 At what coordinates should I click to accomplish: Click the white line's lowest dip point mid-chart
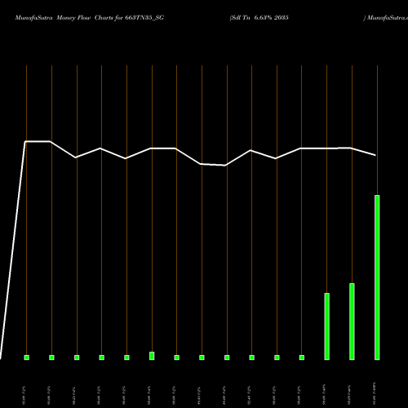click(x=225, y=165)
